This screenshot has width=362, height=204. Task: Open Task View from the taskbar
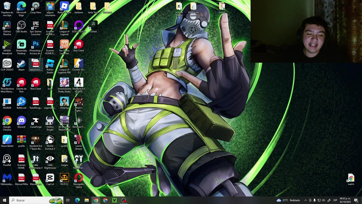tap(68, 200)
